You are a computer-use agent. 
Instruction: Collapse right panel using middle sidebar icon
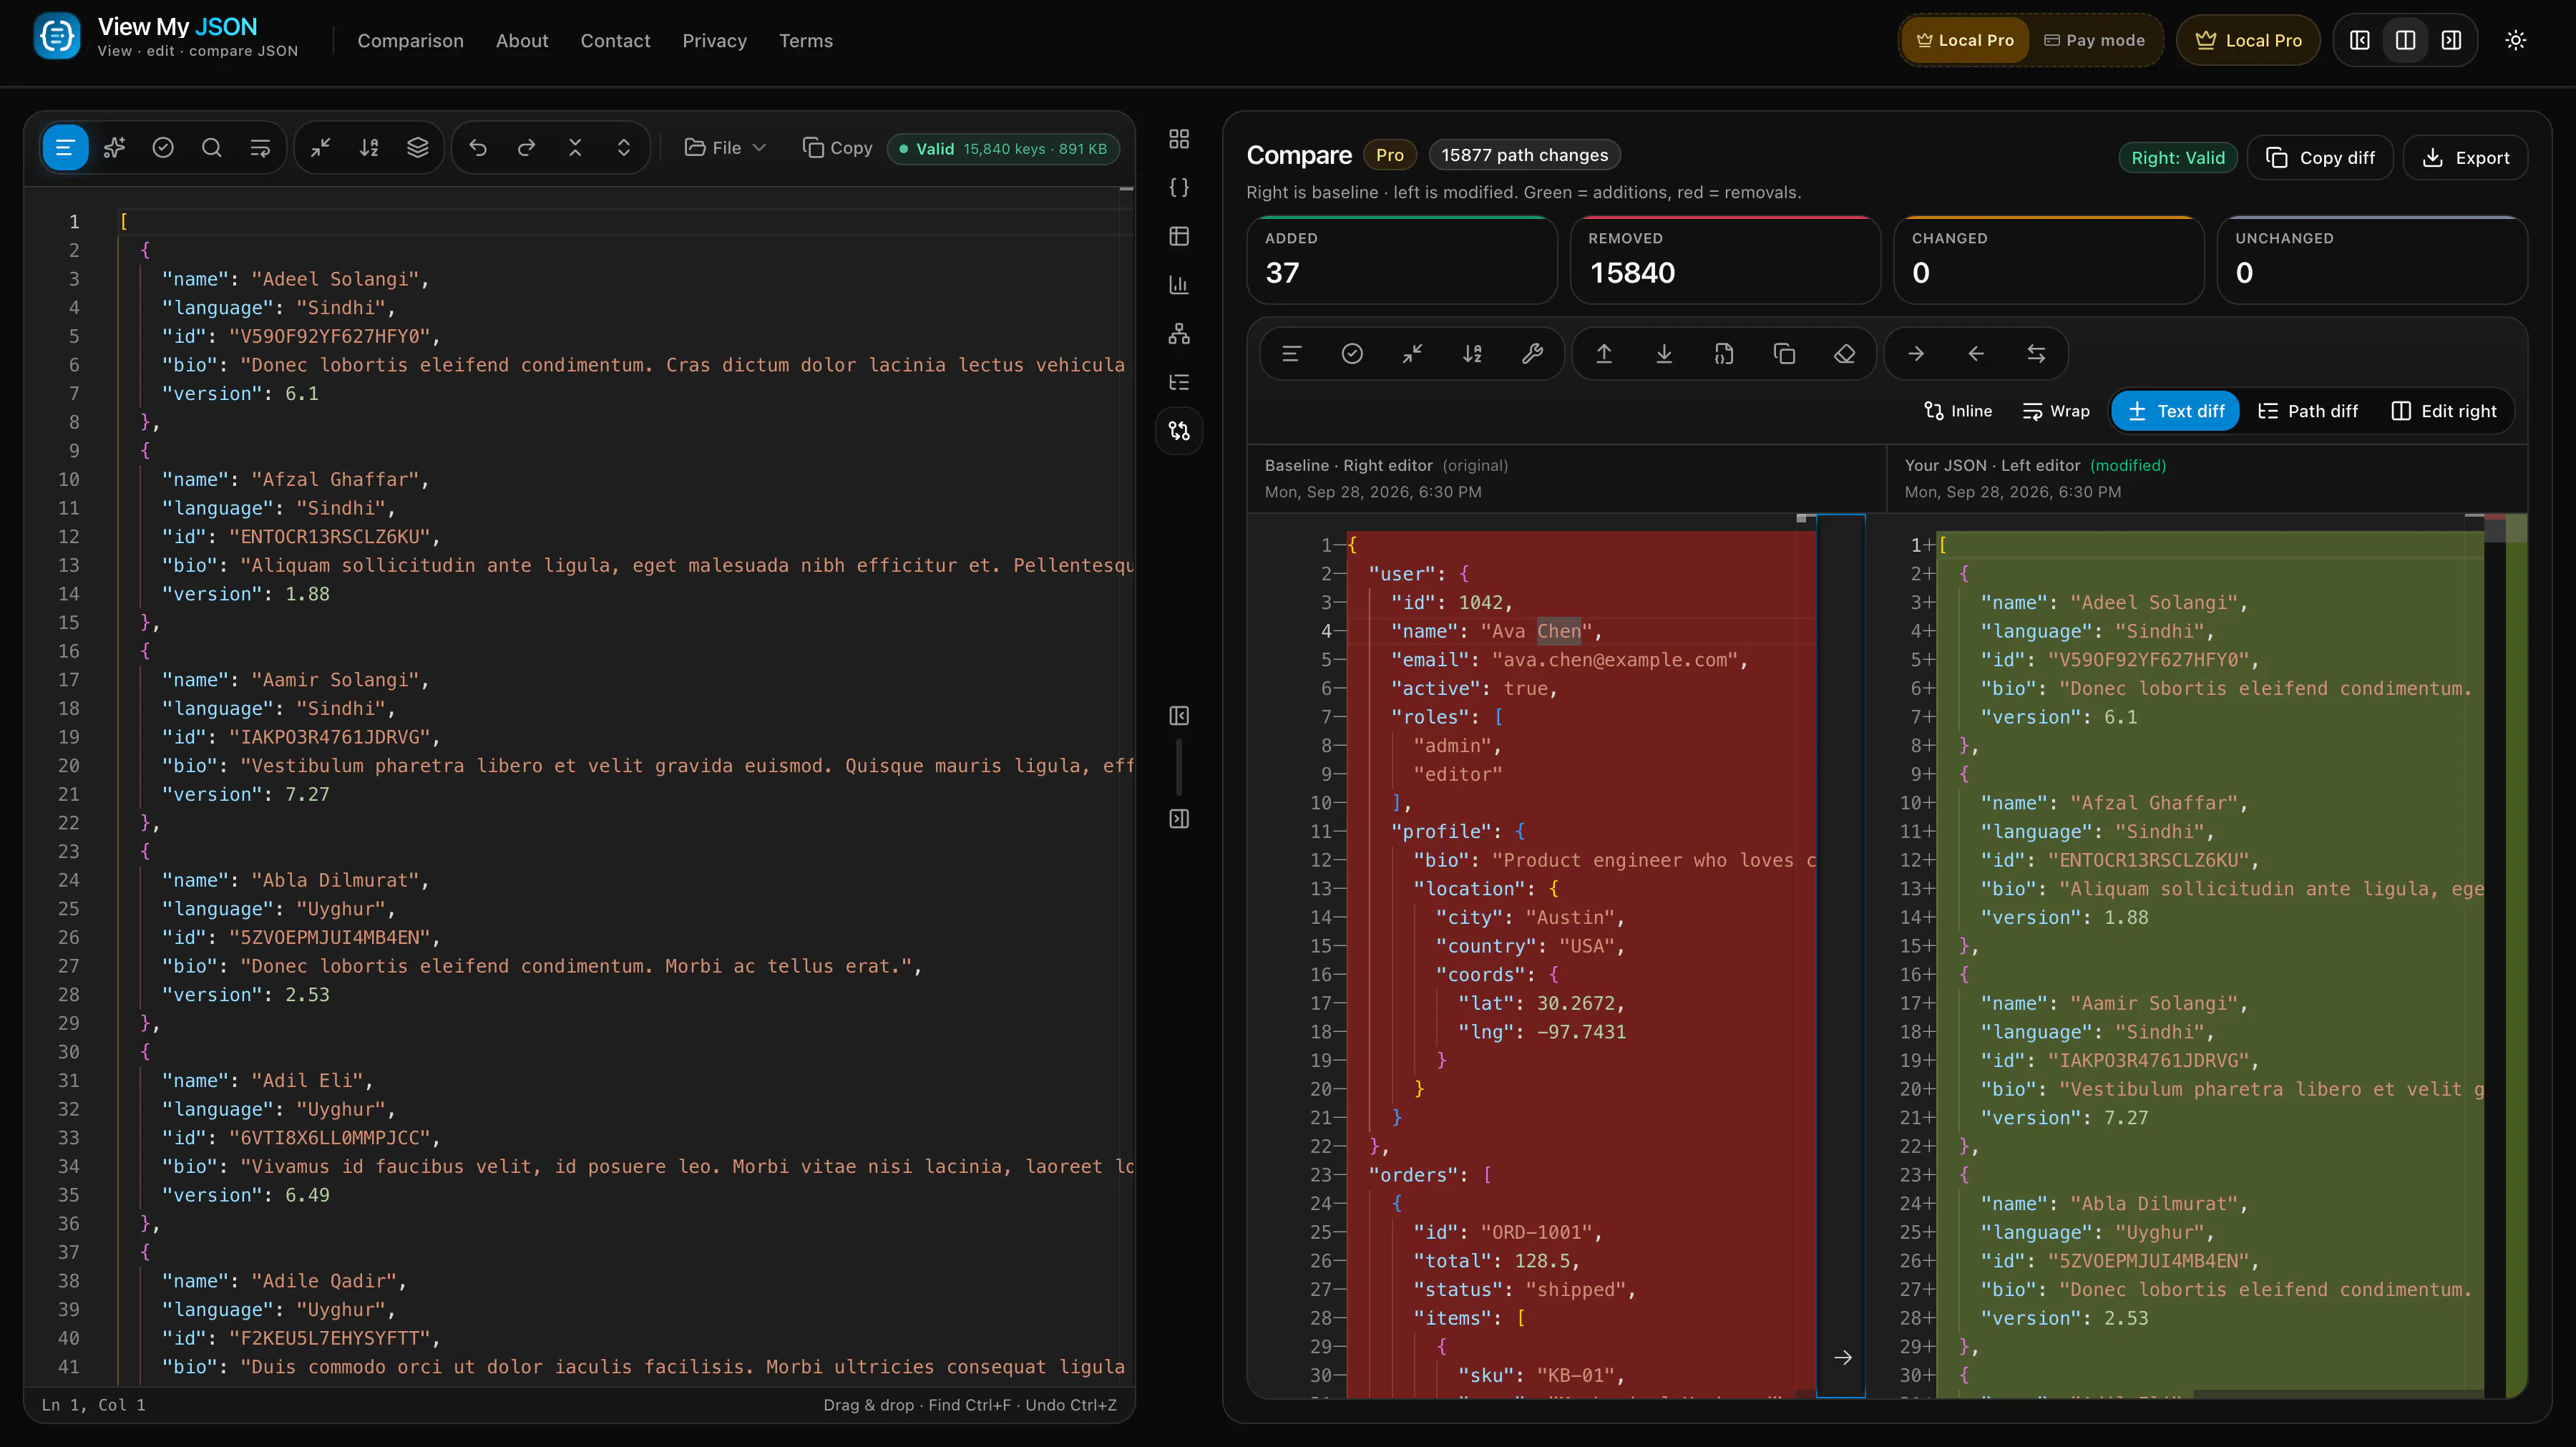(1179, 819)
